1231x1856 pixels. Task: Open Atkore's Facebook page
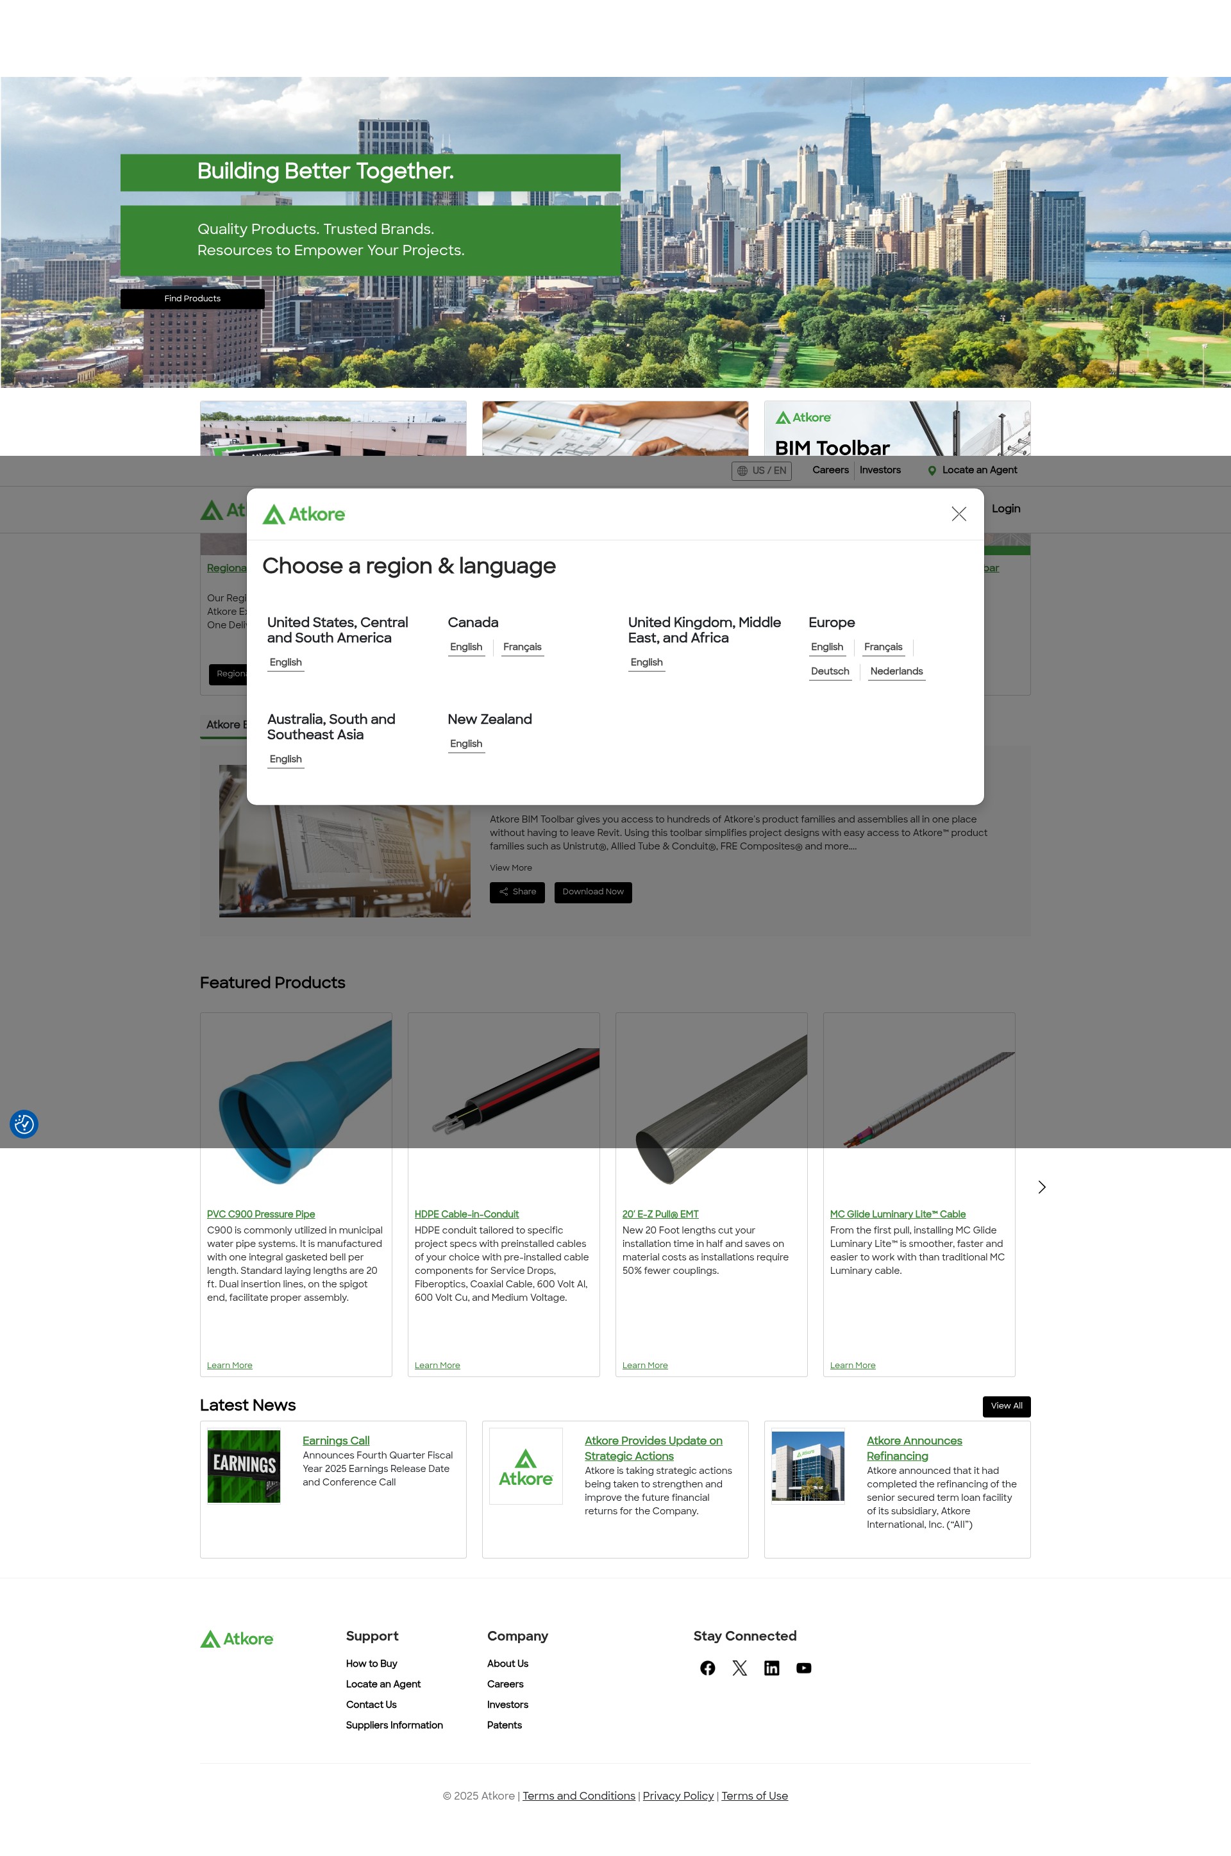click(x=707, y=1668)
